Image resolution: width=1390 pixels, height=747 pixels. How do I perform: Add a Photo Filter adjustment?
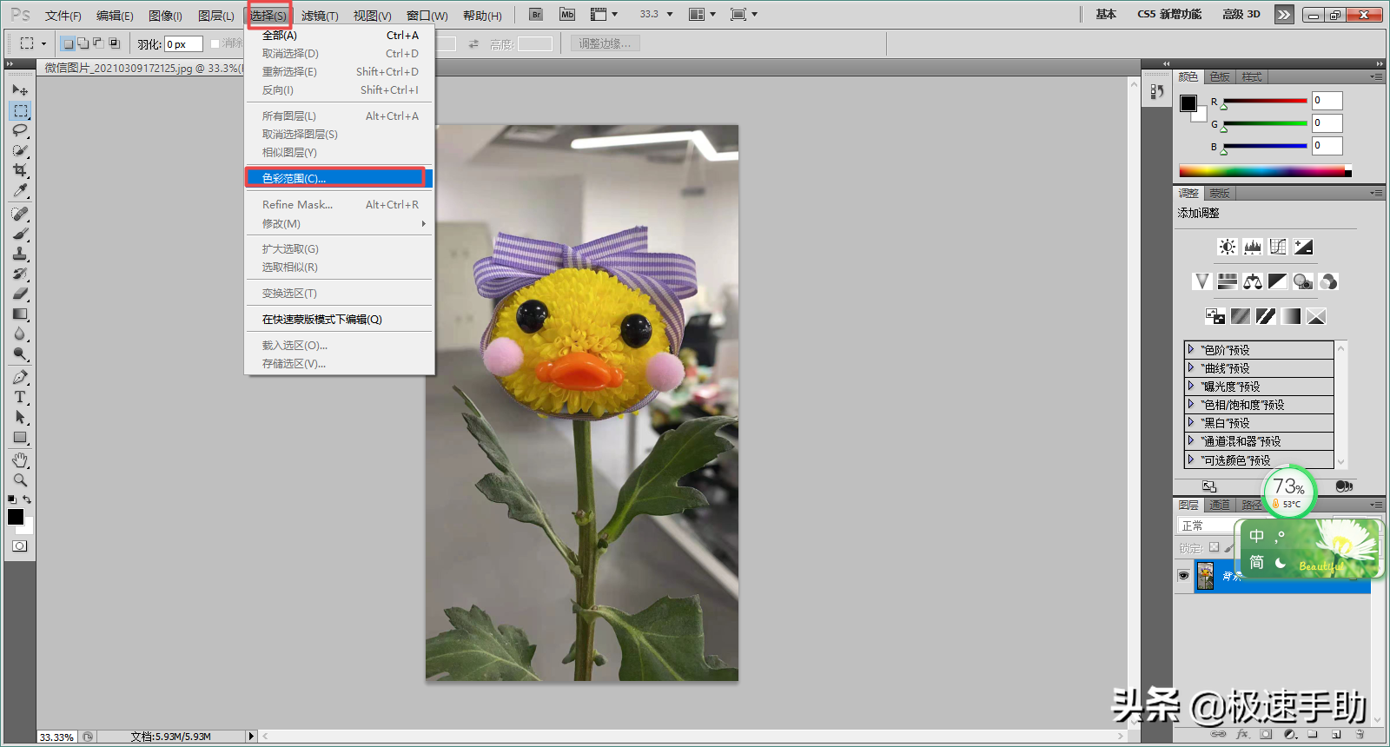pos(1302,281)
